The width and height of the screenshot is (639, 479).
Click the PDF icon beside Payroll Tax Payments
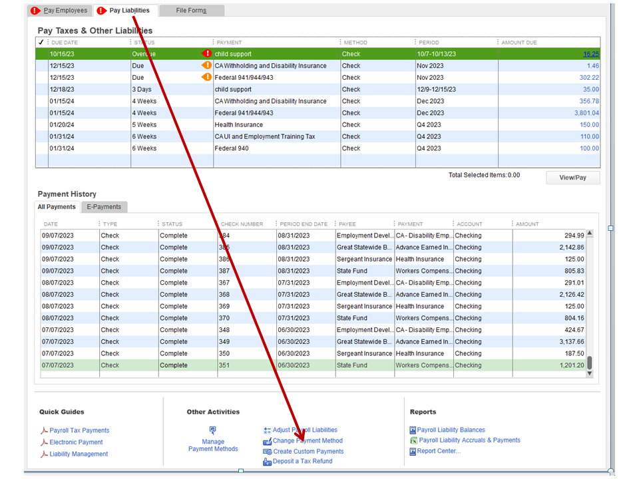tap(45, 431)
